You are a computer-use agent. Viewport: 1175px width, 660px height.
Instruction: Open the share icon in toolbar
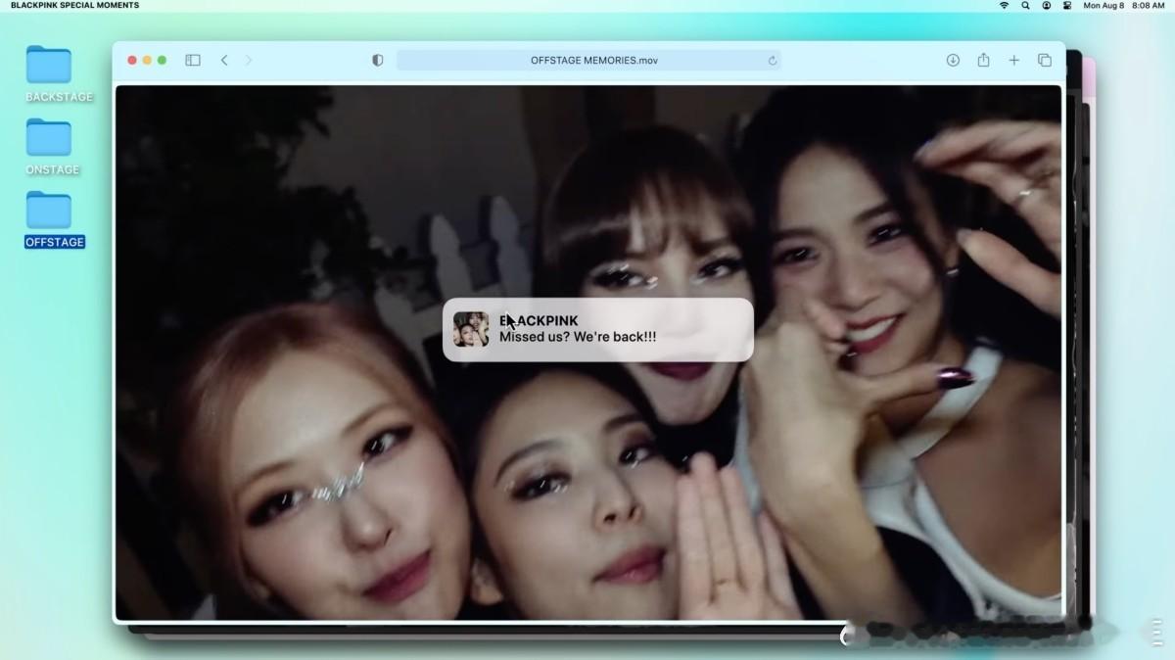(983, 60)
